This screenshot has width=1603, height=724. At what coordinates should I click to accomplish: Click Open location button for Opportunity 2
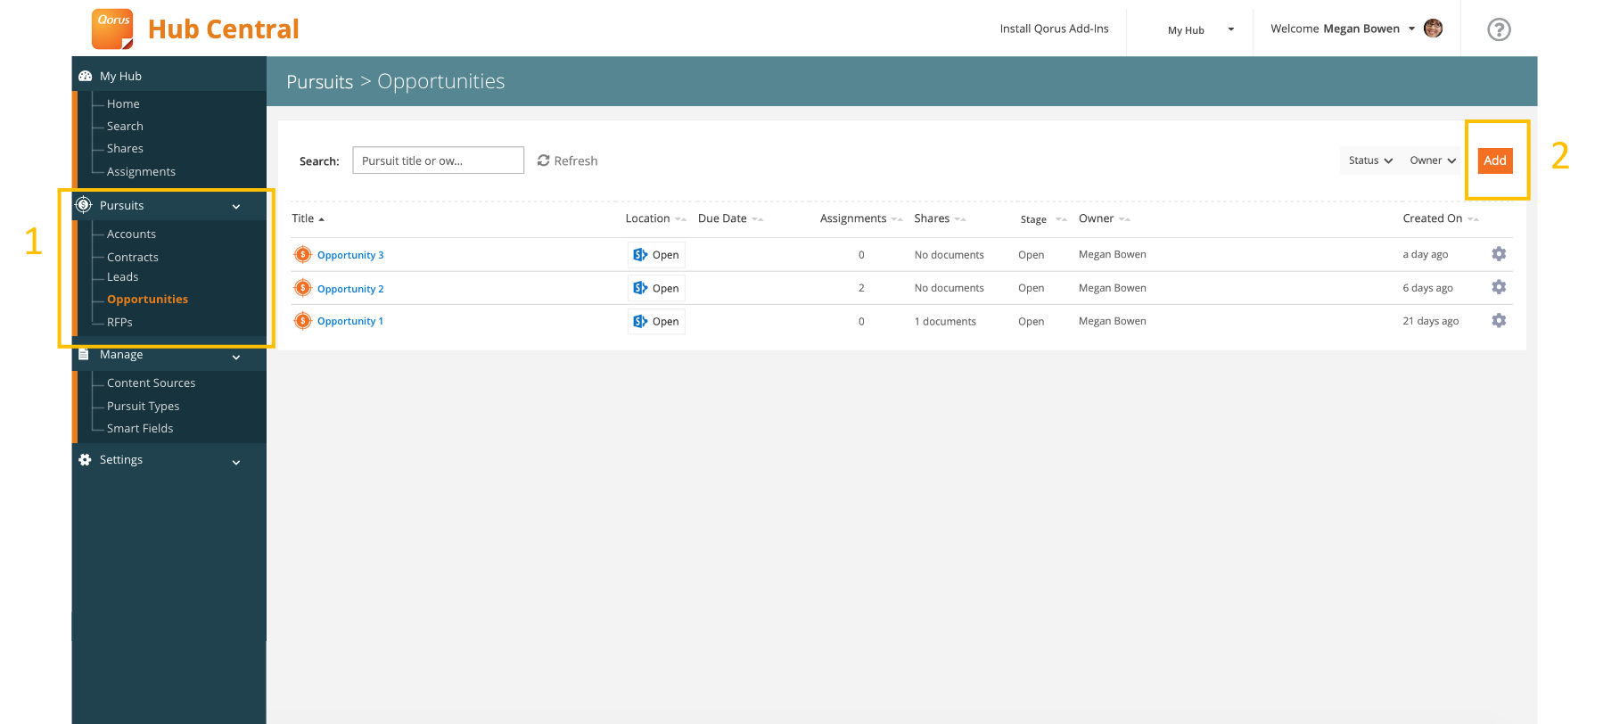click(656, 288)
